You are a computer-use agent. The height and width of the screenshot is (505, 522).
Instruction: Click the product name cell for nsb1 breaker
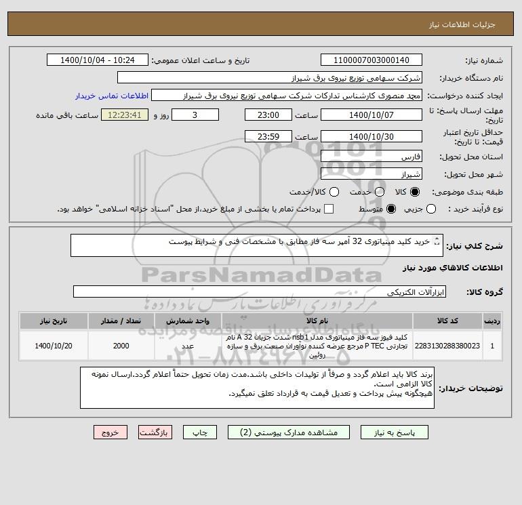(x=317, y=346)
